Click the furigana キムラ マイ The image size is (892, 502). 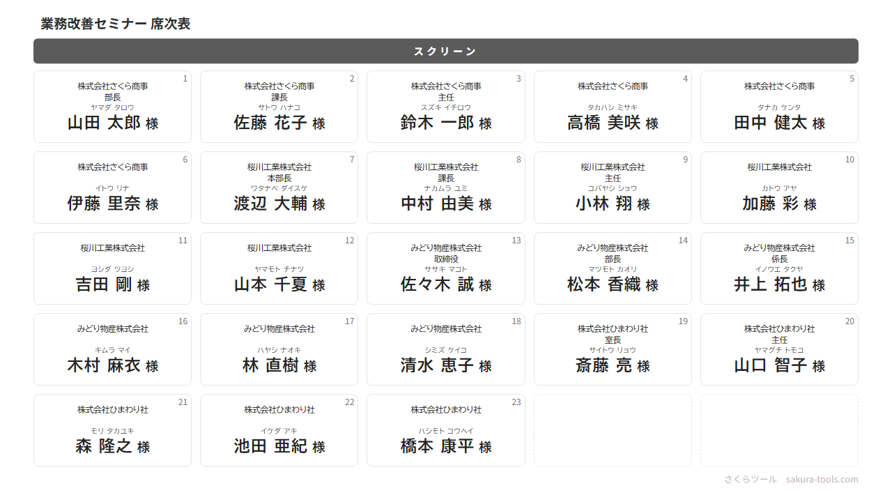click(x=112, y=350)
